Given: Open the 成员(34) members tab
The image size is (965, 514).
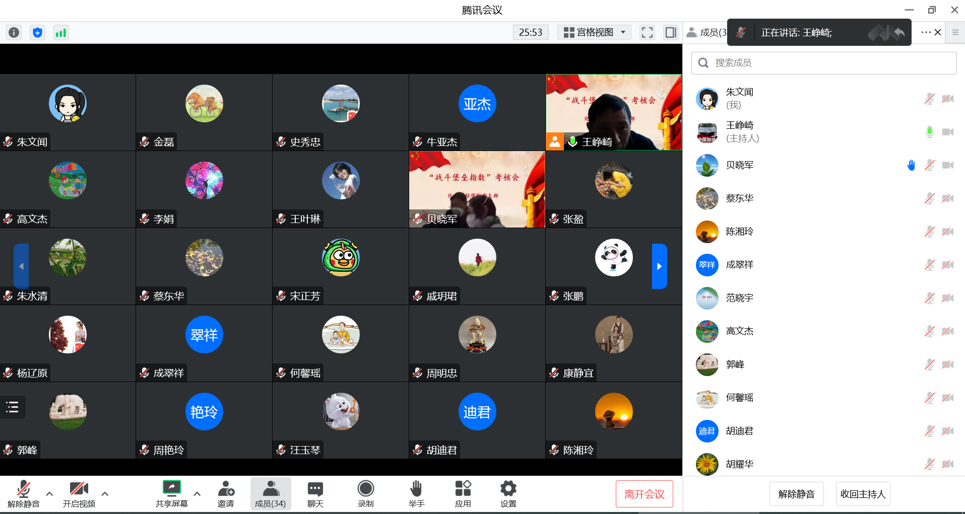Looking at the screenshot, I should point(271,494).
